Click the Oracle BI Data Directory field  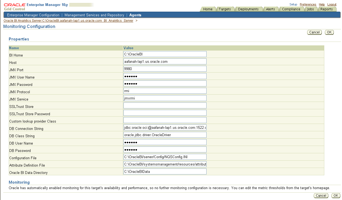165,171
